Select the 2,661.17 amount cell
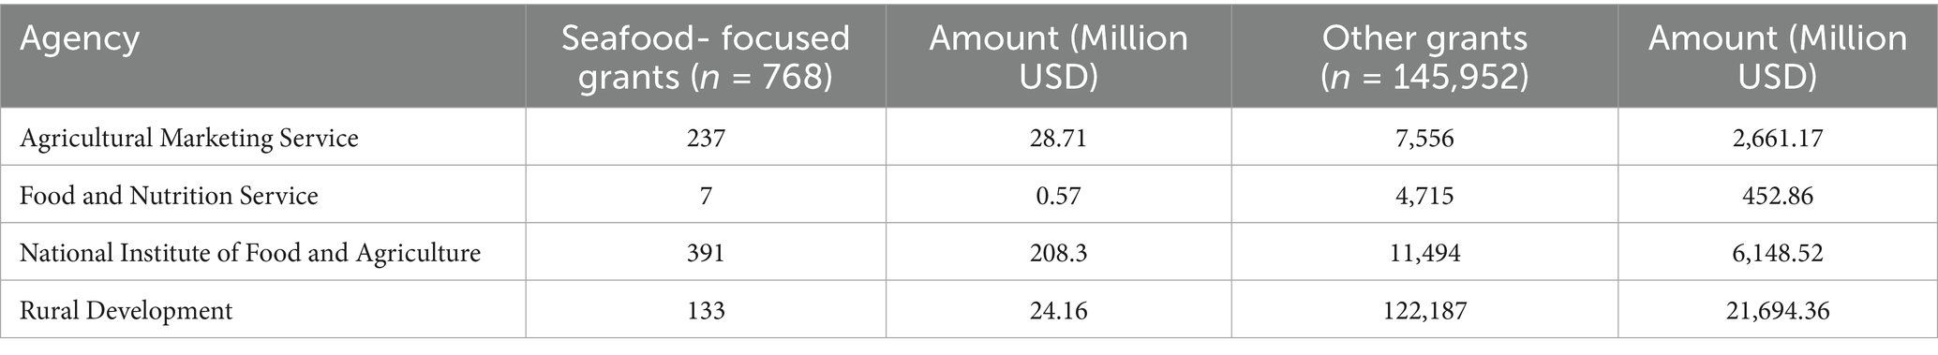 coord(1778,139)
